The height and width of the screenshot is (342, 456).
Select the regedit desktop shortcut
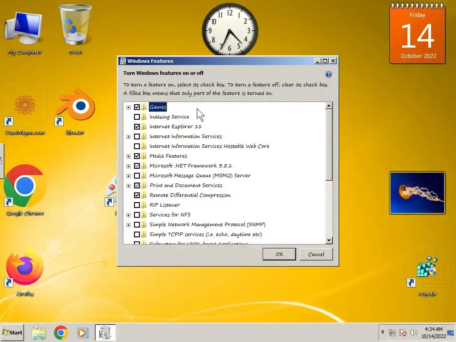427,272
